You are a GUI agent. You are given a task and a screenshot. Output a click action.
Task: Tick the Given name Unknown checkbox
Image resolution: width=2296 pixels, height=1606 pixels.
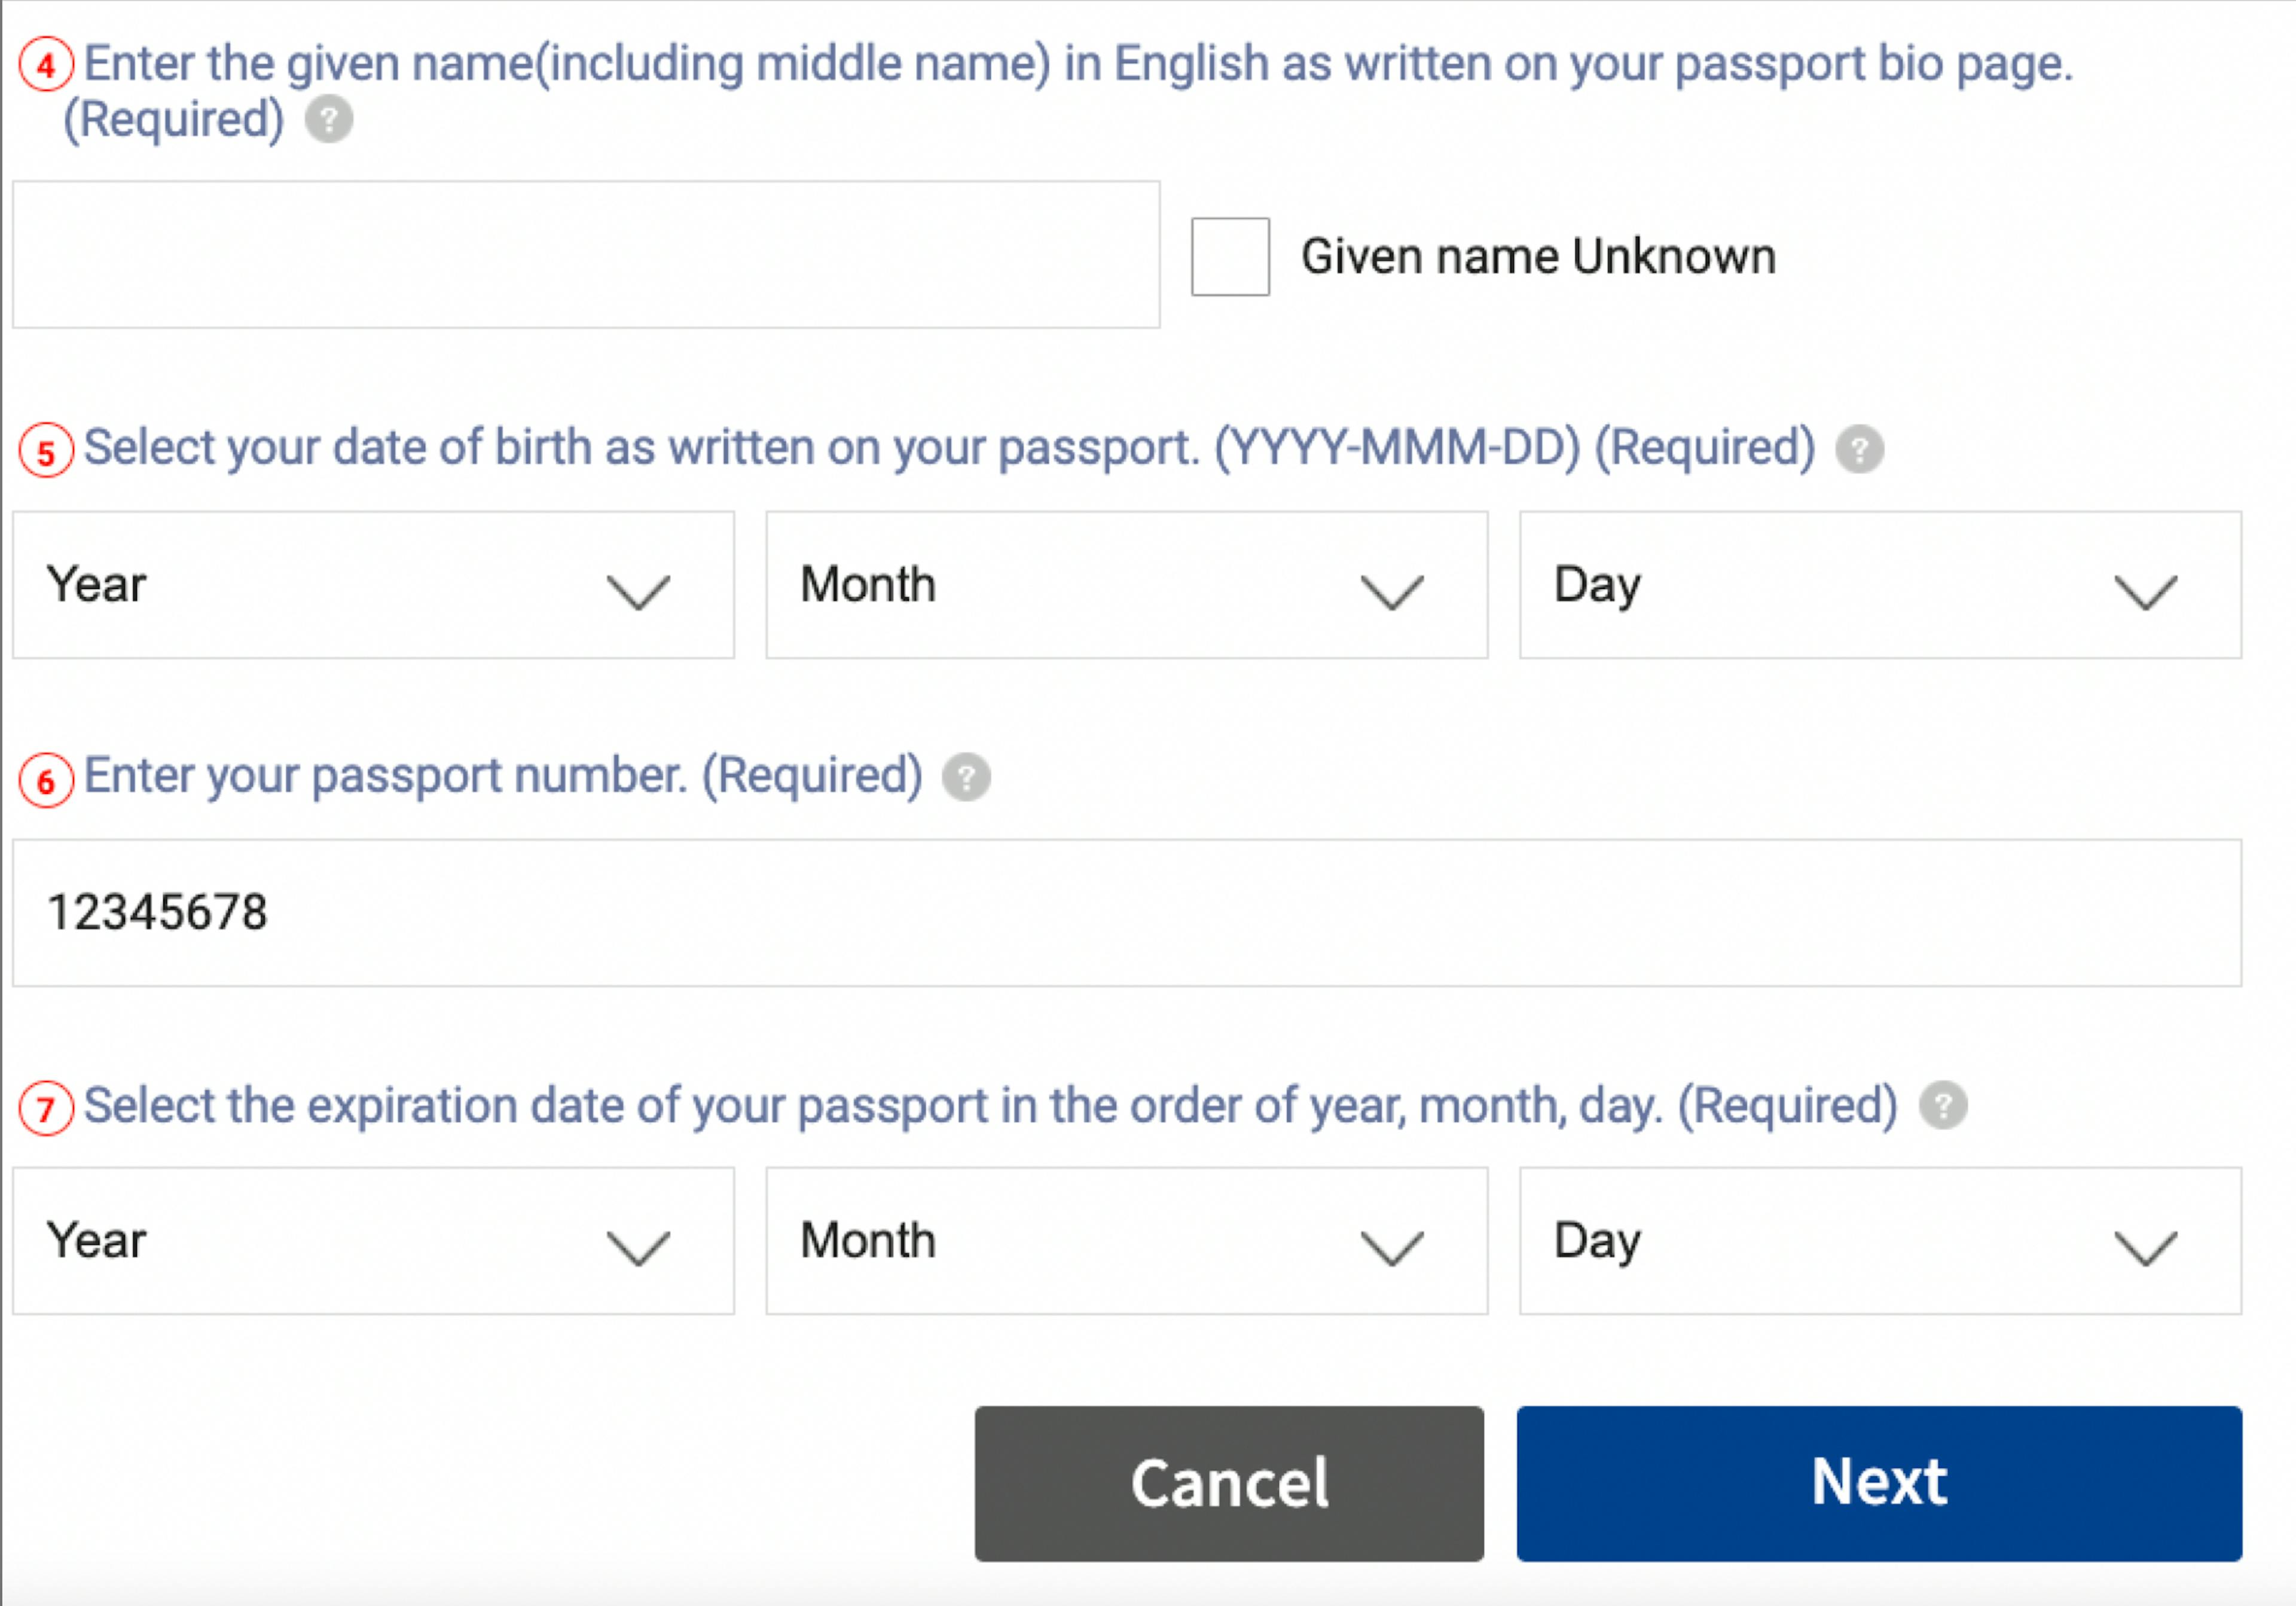click(1230, 256)
